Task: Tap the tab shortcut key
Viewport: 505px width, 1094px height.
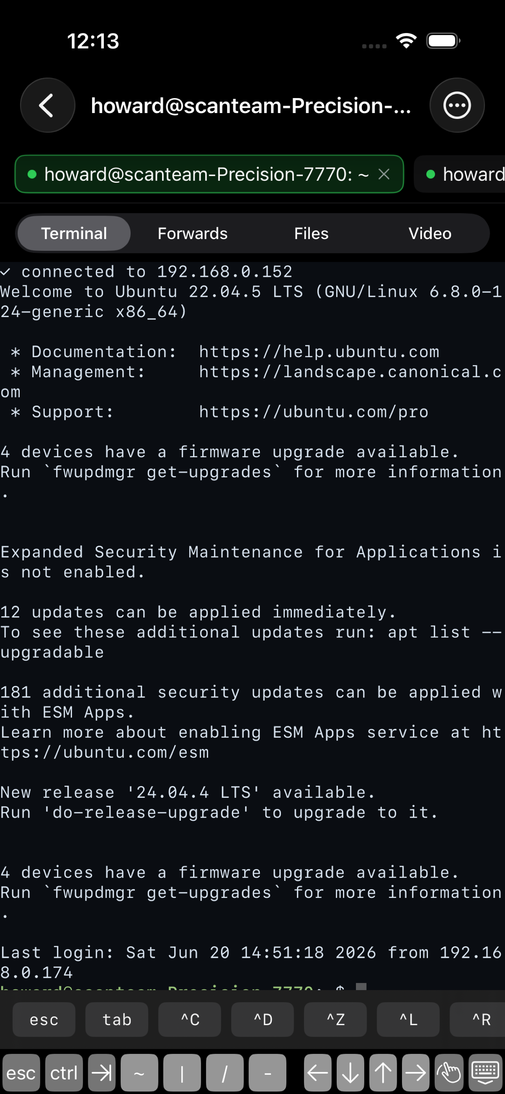Action: pyautogui.click(x=116, y=1019)
